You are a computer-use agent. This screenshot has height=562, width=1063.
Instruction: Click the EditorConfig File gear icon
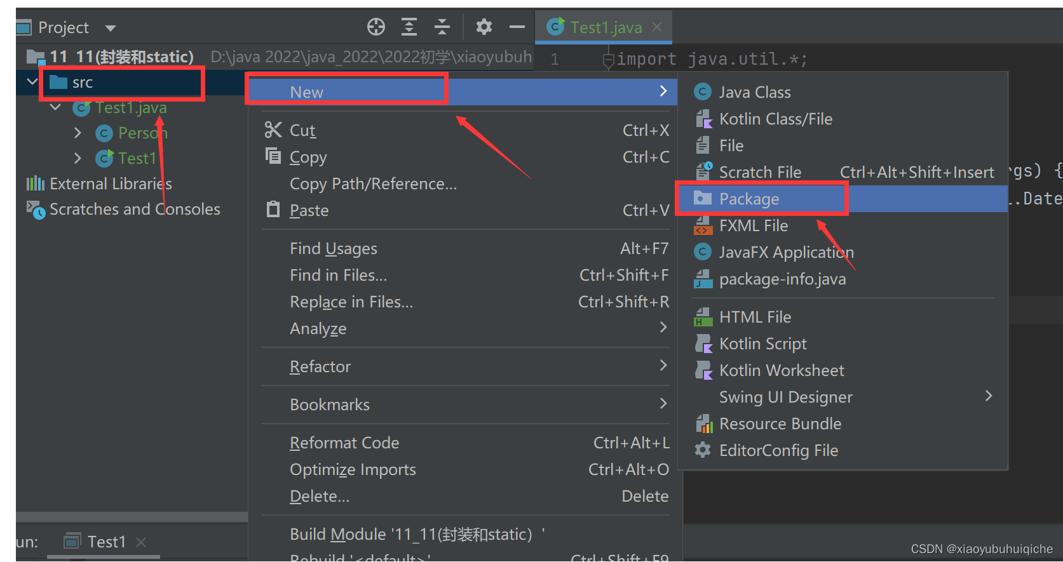pyautogui.click(x=702, y=450)
